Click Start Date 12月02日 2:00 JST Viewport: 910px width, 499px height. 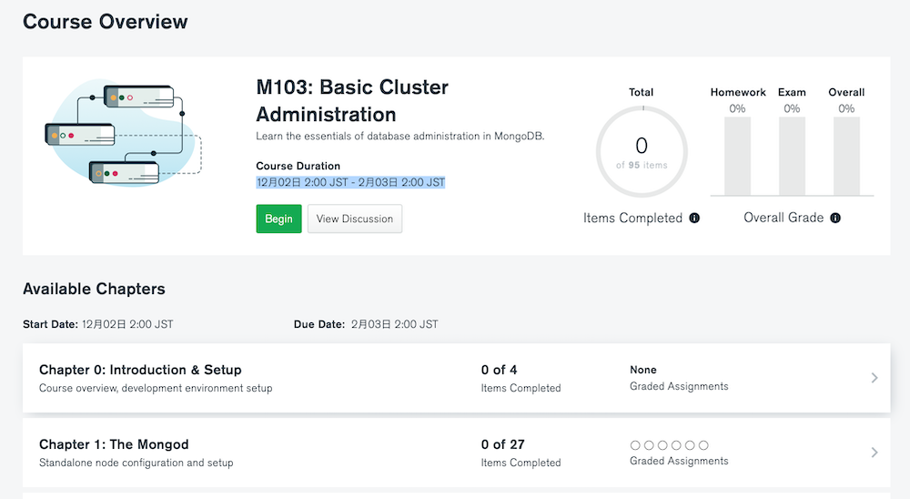(x=97, y=324)
